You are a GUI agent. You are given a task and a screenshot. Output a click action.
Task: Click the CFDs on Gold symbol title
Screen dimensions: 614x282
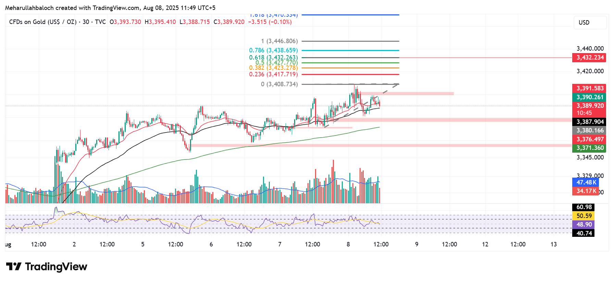pyautogui.click(x=42, y=22)
